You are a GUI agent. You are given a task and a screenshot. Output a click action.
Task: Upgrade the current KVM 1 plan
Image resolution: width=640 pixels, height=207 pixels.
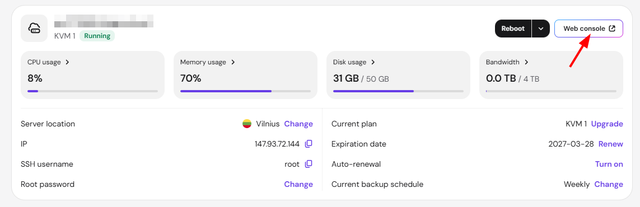607,124
